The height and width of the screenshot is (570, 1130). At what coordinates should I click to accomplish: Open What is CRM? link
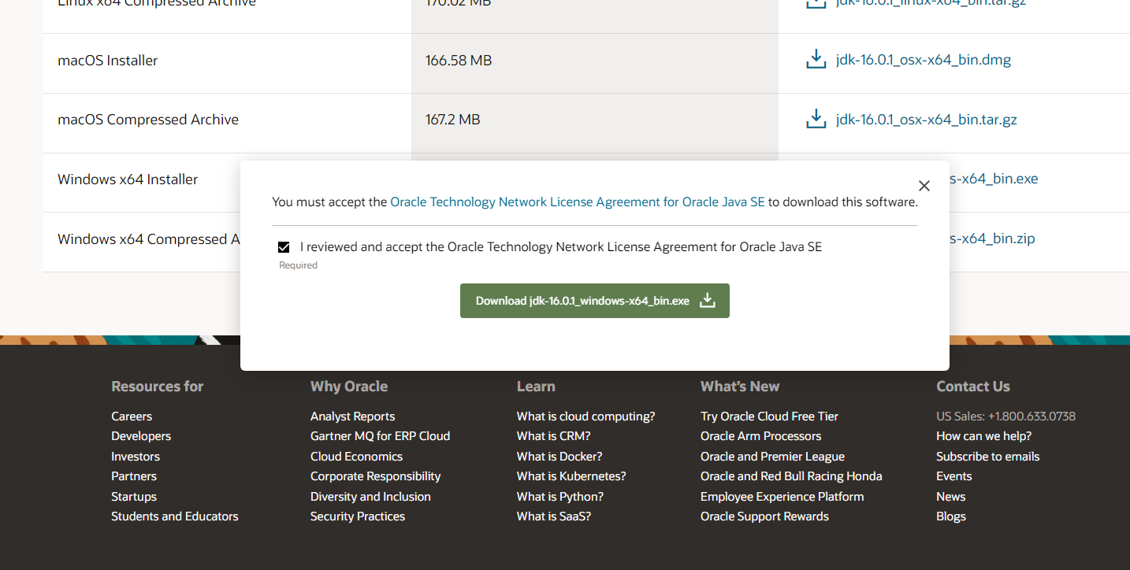coord(554,436)
